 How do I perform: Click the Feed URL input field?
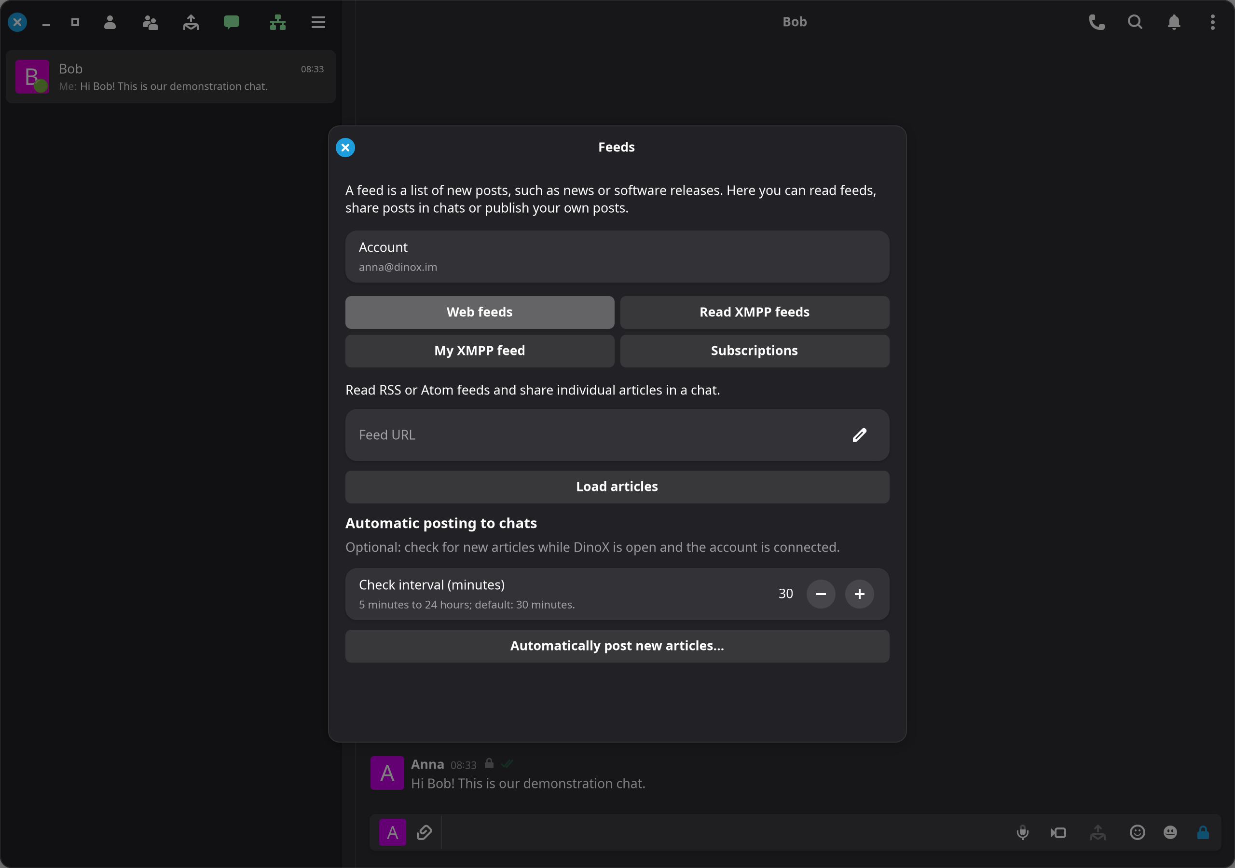point(617,435)
